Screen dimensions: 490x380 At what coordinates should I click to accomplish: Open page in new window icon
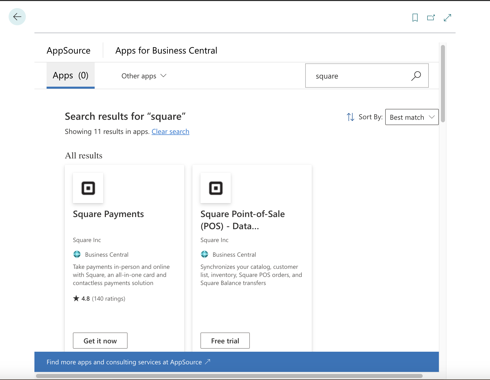click(x=431, y=18)
